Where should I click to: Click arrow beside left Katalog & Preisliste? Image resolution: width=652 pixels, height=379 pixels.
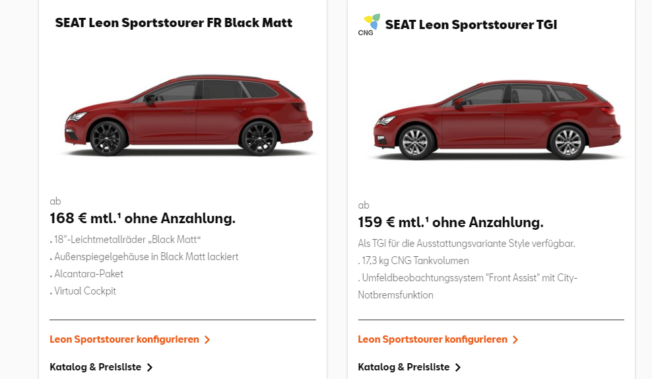[x=150, y=368]
